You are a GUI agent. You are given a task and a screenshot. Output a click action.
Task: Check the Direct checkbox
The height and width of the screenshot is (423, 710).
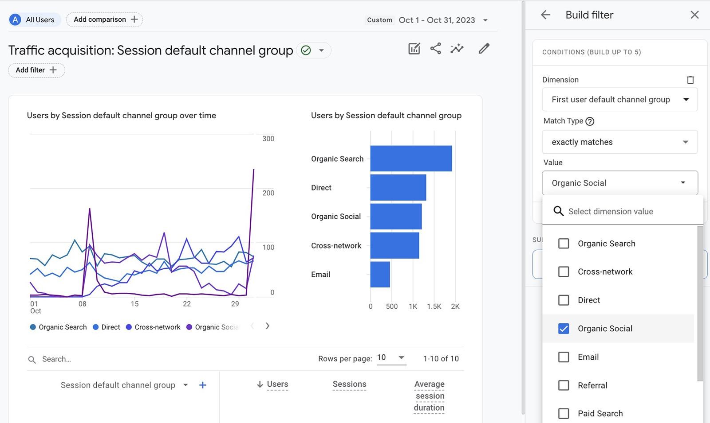coord(564,300)
